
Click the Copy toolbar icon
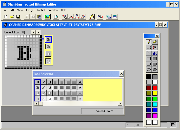coord(33,17)
